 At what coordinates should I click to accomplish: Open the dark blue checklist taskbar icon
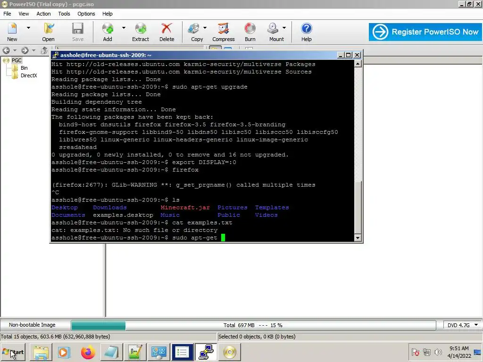click(183, 352)
